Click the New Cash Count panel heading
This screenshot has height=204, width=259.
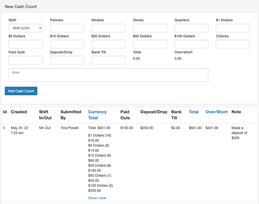(21, 7)
